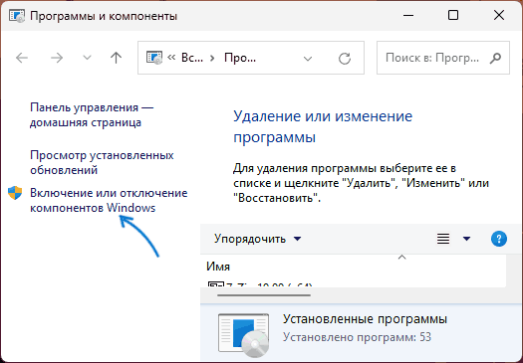Screen dimensions: 523x363
Task: Change view with the list view icon
Action: [x=443, y=239]
